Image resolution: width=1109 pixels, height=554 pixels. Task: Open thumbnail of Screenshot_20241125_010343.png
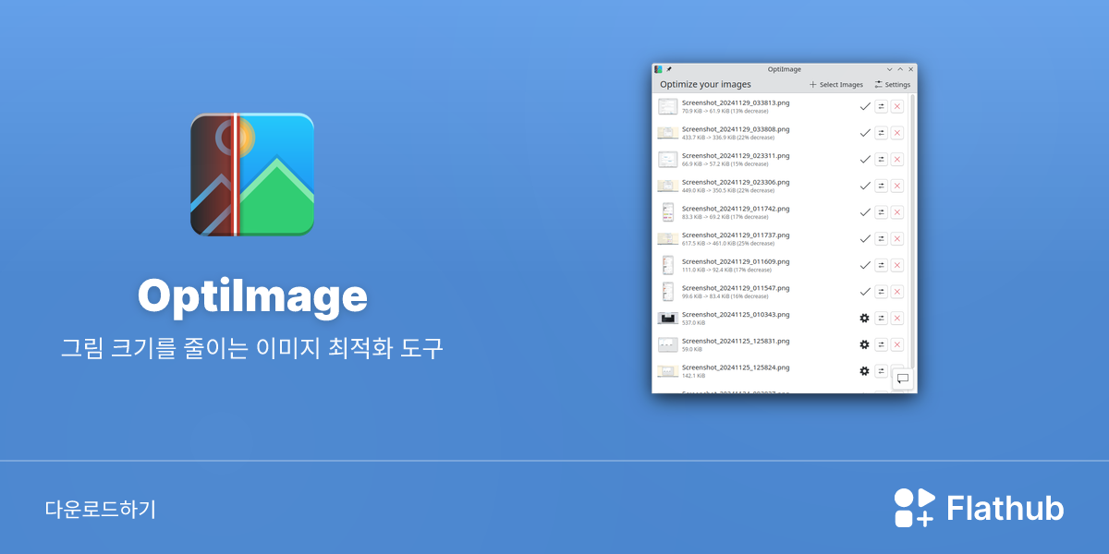pos(668,318)
